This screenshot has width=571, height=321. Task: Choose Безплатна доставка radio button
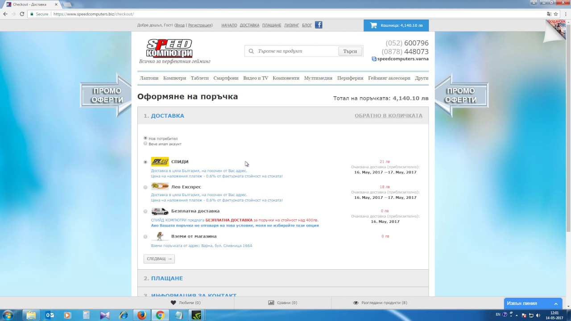click(x=145, y=211)
